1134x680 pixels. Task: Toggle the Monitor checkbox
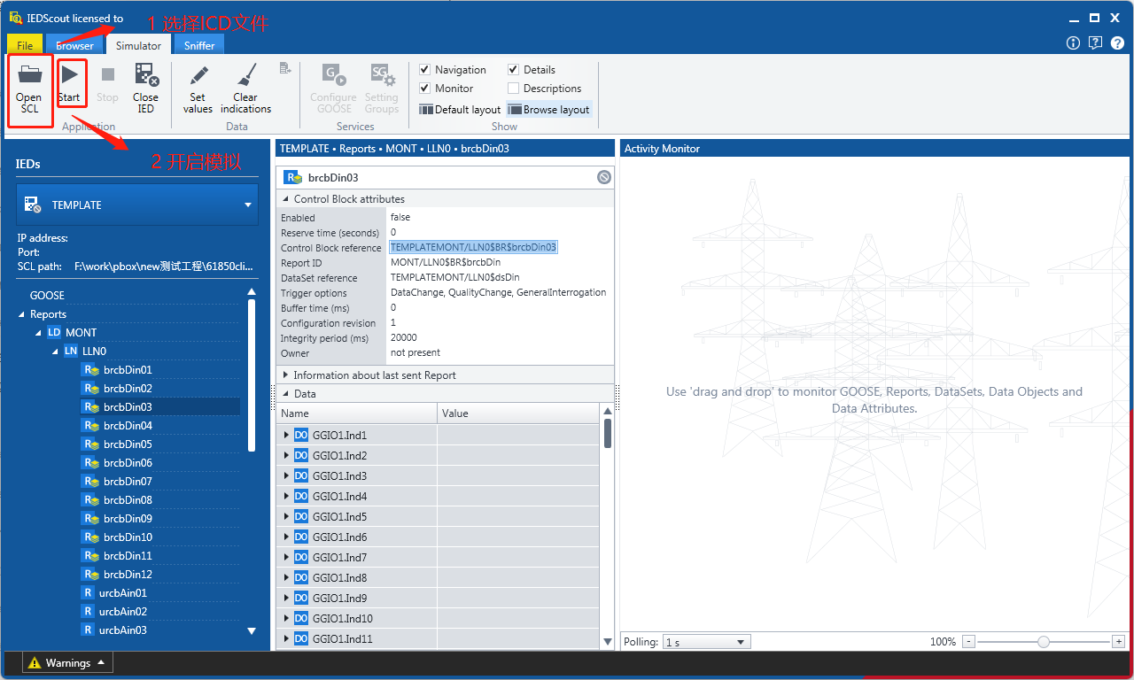425,88
